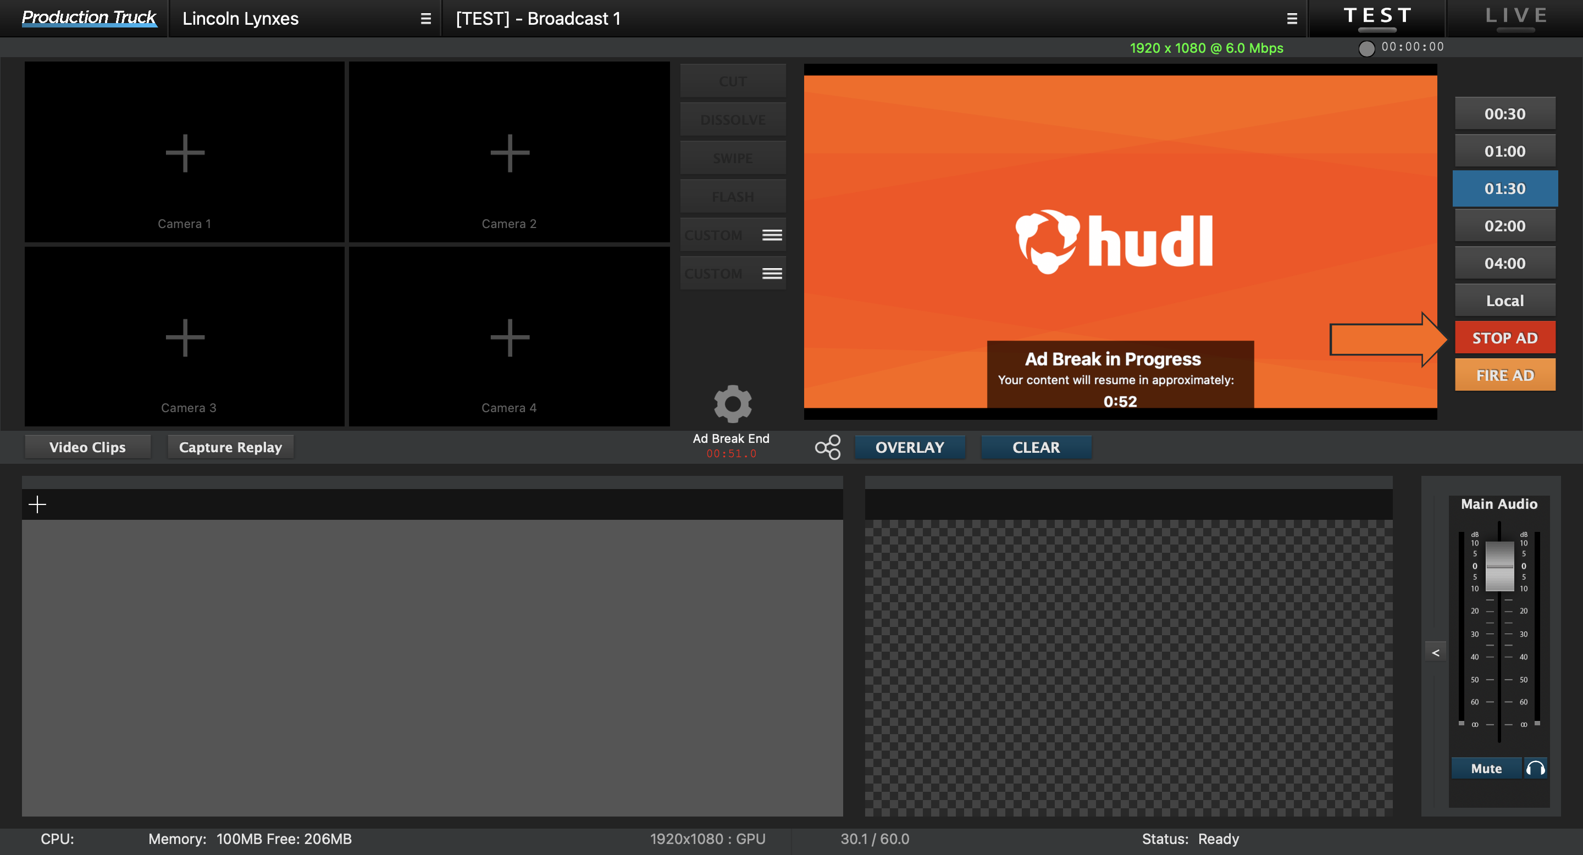Add a clip with the plus icon
Viewport: 1583px width, 855px height.
37,504
